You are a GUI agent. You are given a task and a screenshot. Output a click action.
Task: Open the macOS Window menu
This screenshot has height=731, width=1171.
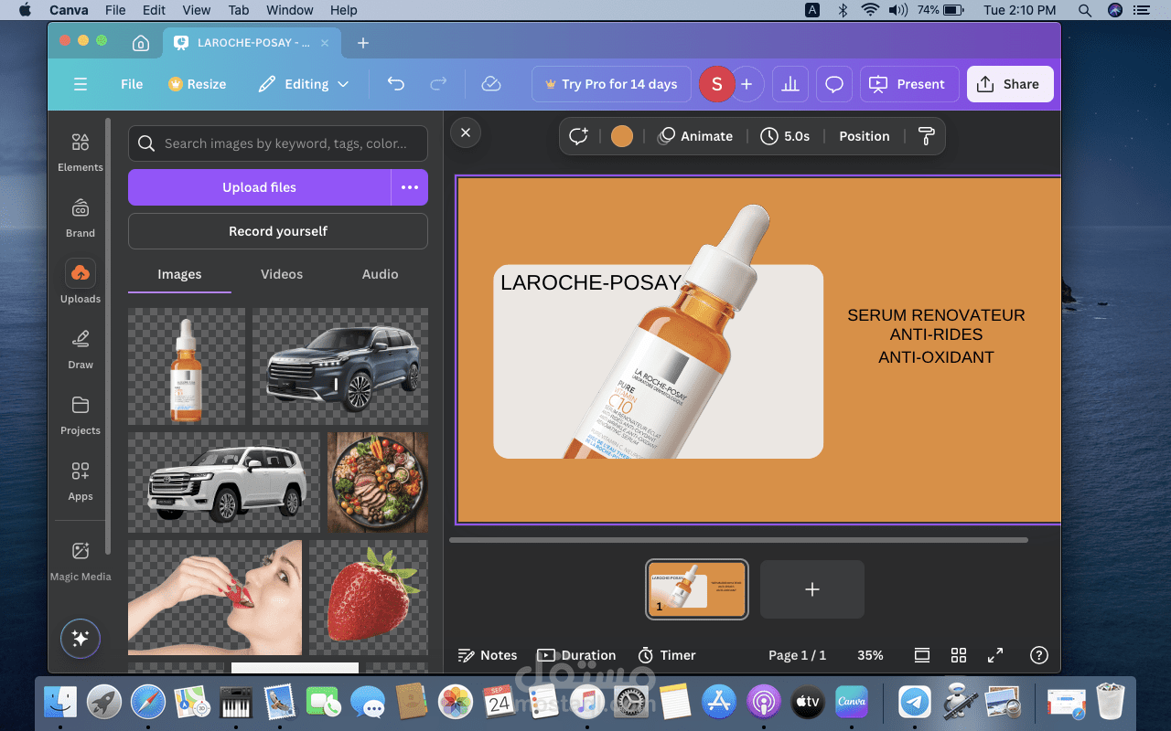tap(289, 10)
